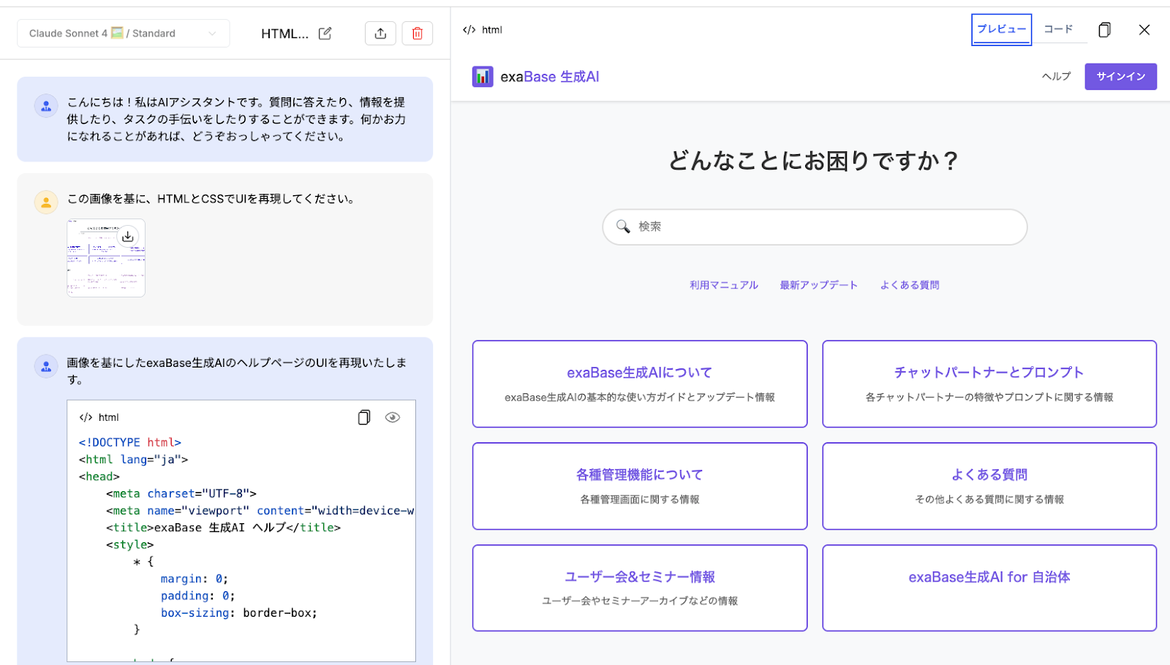The image size is (1170, 665).
Task: Open the 各種管理機能について card
Action: click(640, 486)
